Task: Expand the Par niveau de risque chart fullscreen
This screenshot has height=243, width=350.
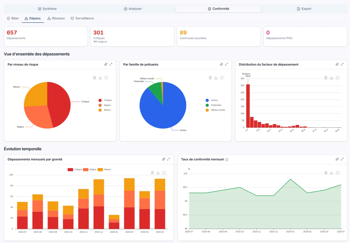Action: 111,64
